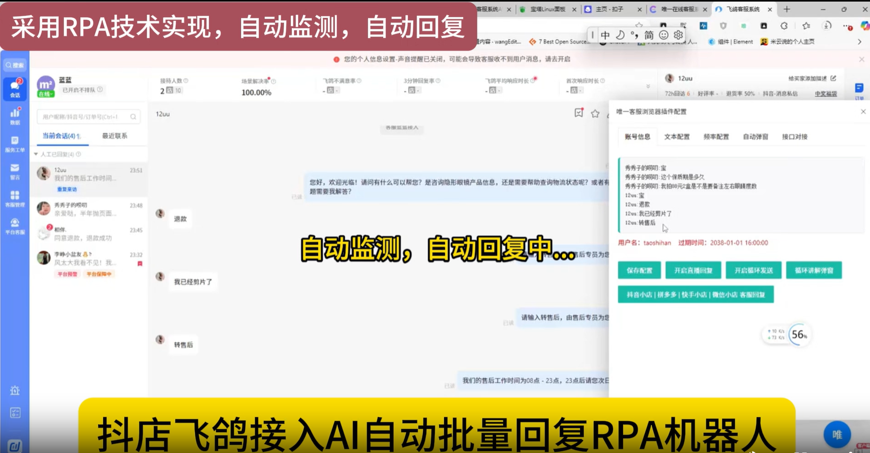Open the 组件 | Element bookmark
Image resolution: width=870 pixels, height=453 pixels.
[731, 42]
